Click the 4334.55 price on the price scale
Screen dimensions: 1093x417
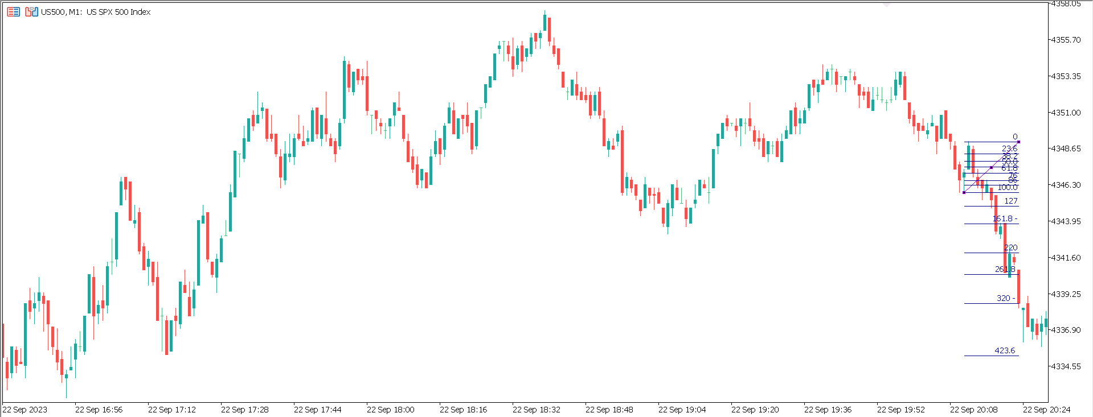click(1066, 366)
